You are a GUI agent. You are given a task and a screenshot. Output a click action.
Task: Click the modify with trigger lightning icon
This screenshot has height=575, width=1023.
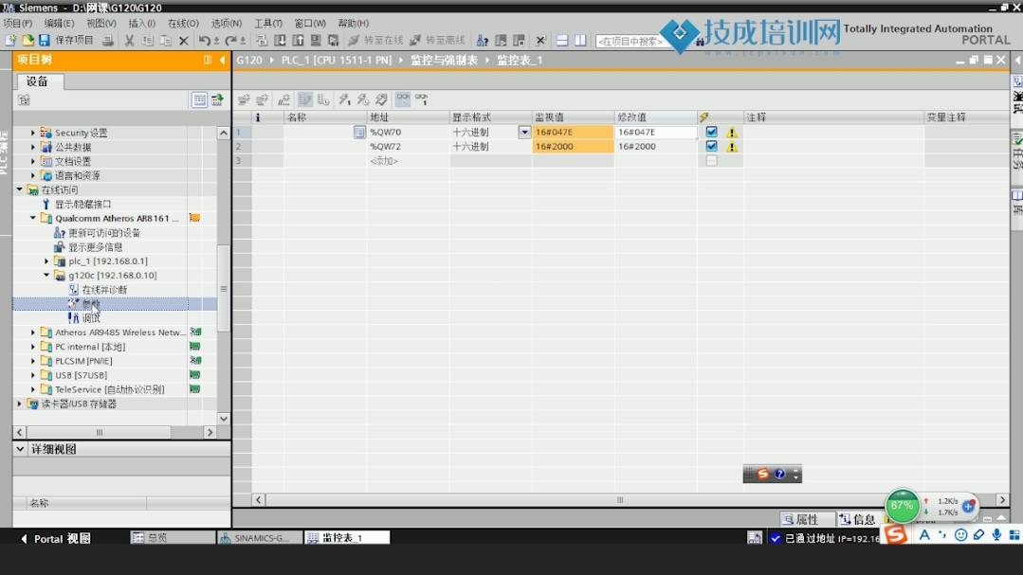[x=363, y=99]
